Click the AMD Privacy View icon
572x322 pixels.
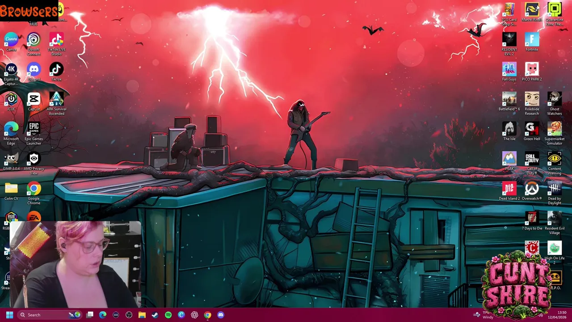click(x=34, y=163)
